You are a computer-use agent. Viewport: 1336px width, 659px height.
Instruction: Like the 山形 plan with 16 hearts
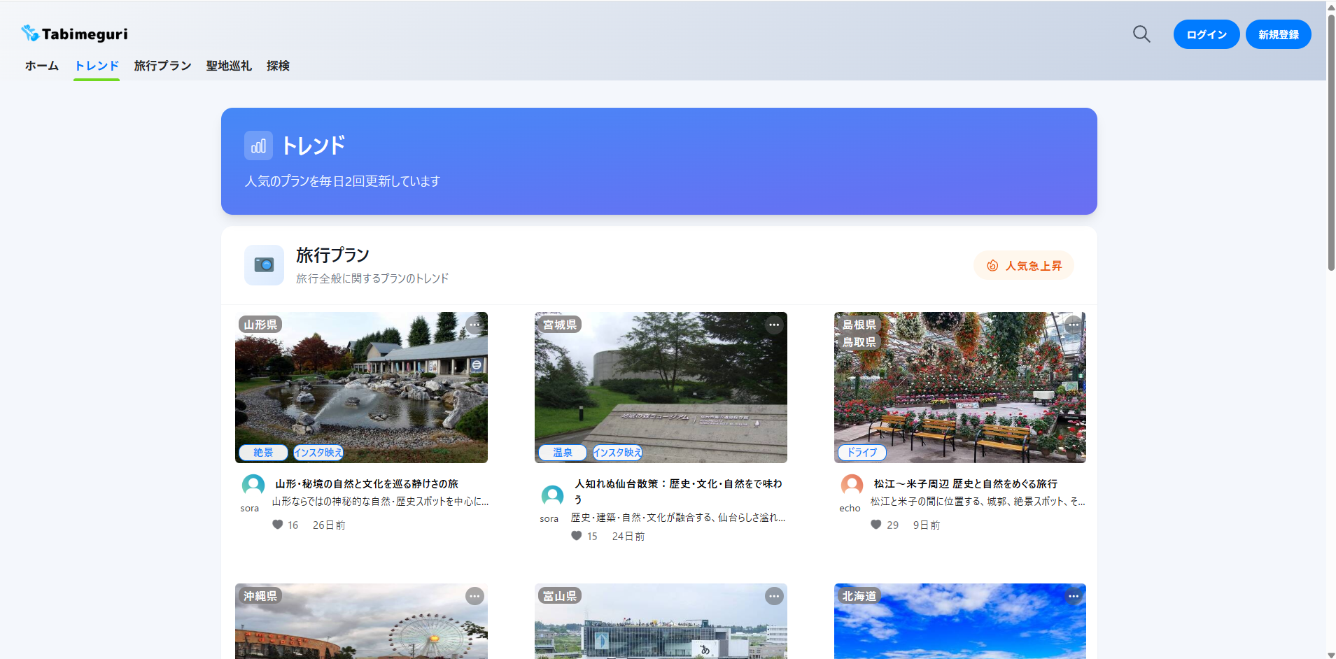point(278,525)
